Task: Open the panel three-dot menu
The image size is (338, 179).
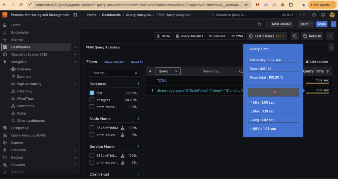Action: (x=331, y=47)
